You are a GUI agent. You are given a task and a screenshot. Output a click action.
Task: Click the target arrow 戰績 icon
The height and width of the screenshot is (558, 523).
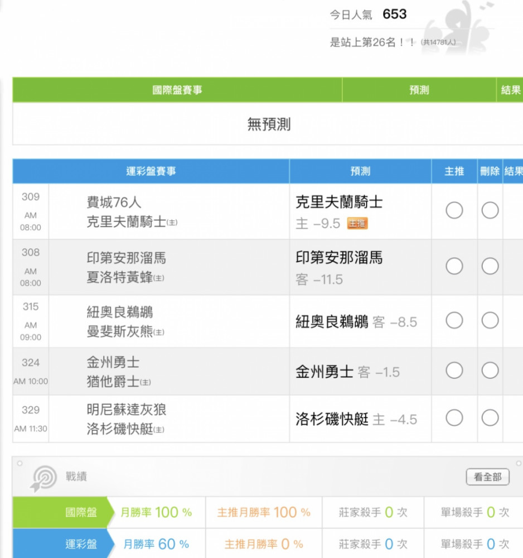[x=43, y=478]
